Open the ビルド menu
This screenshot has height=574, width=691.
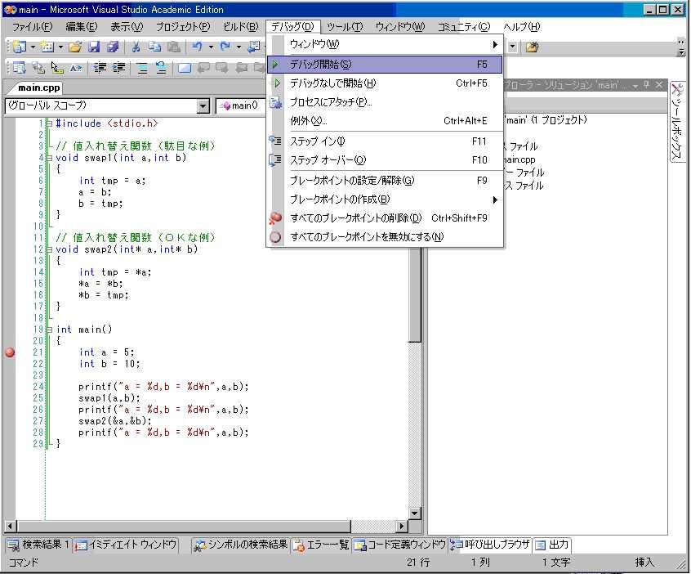point(241,27)
